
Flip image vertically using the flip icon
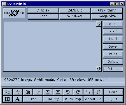pyautogui.click(x=98, y=92)
